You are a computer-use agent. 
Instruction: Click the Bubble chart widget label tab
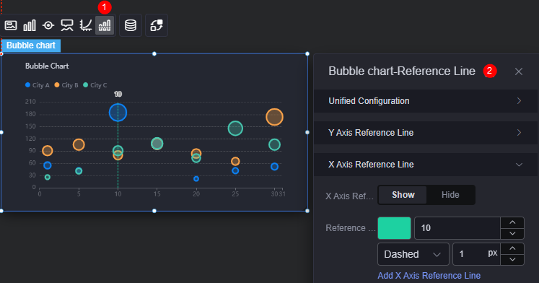click(x=31, y=45)
